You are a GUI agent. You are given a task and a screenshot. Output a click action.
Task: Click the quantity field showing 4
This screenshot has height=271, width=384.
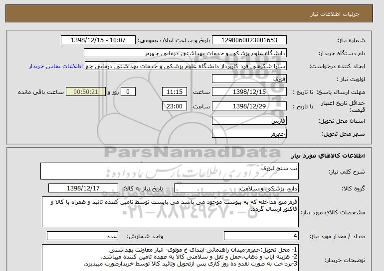pyautogui.click(x=261, y=236)
